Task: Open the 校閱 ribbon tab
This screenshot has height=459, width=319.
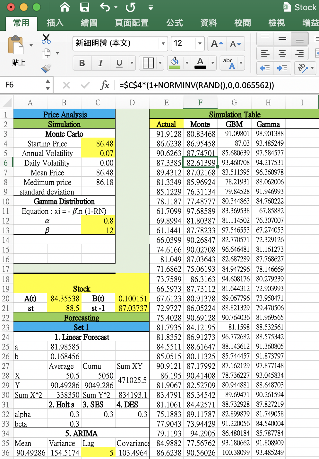Action: 243,23
